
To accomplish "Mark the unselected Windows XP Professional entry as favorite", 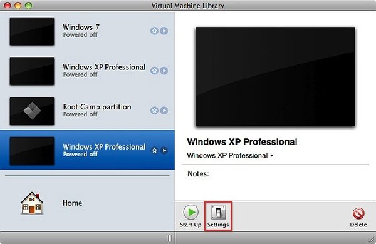I will [154, 71].
